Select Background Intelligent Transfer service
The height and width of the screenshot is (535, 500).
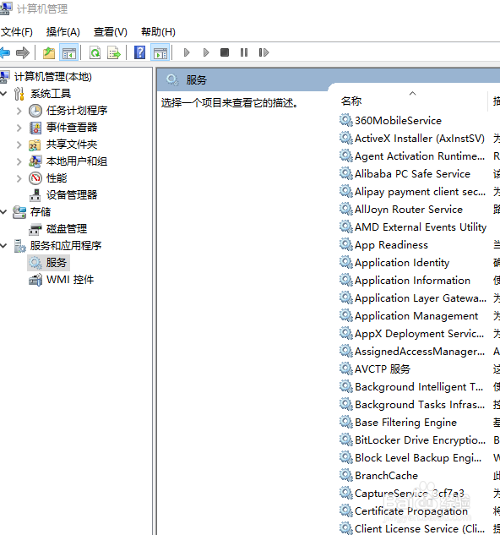click(x=419, y=386)
